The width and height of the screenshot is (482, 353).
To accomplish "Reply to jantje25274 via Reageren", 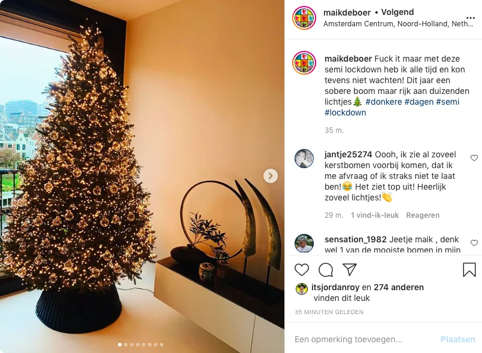I will pyautogui.click(x=423, y=215).
